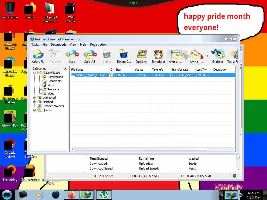Expand the Finished category

35,102
